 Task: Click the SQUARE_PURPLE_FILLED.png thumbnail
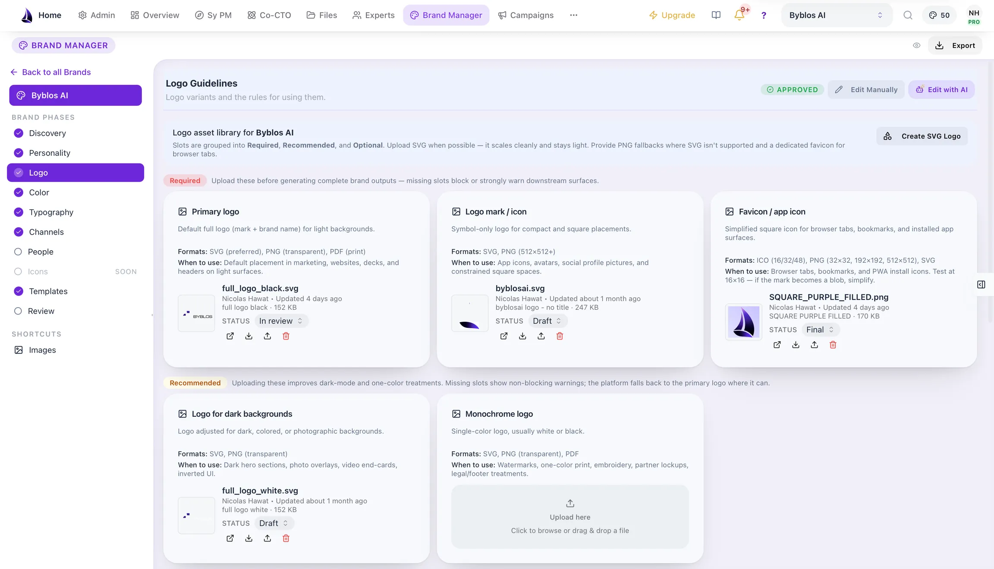[744, 322]
